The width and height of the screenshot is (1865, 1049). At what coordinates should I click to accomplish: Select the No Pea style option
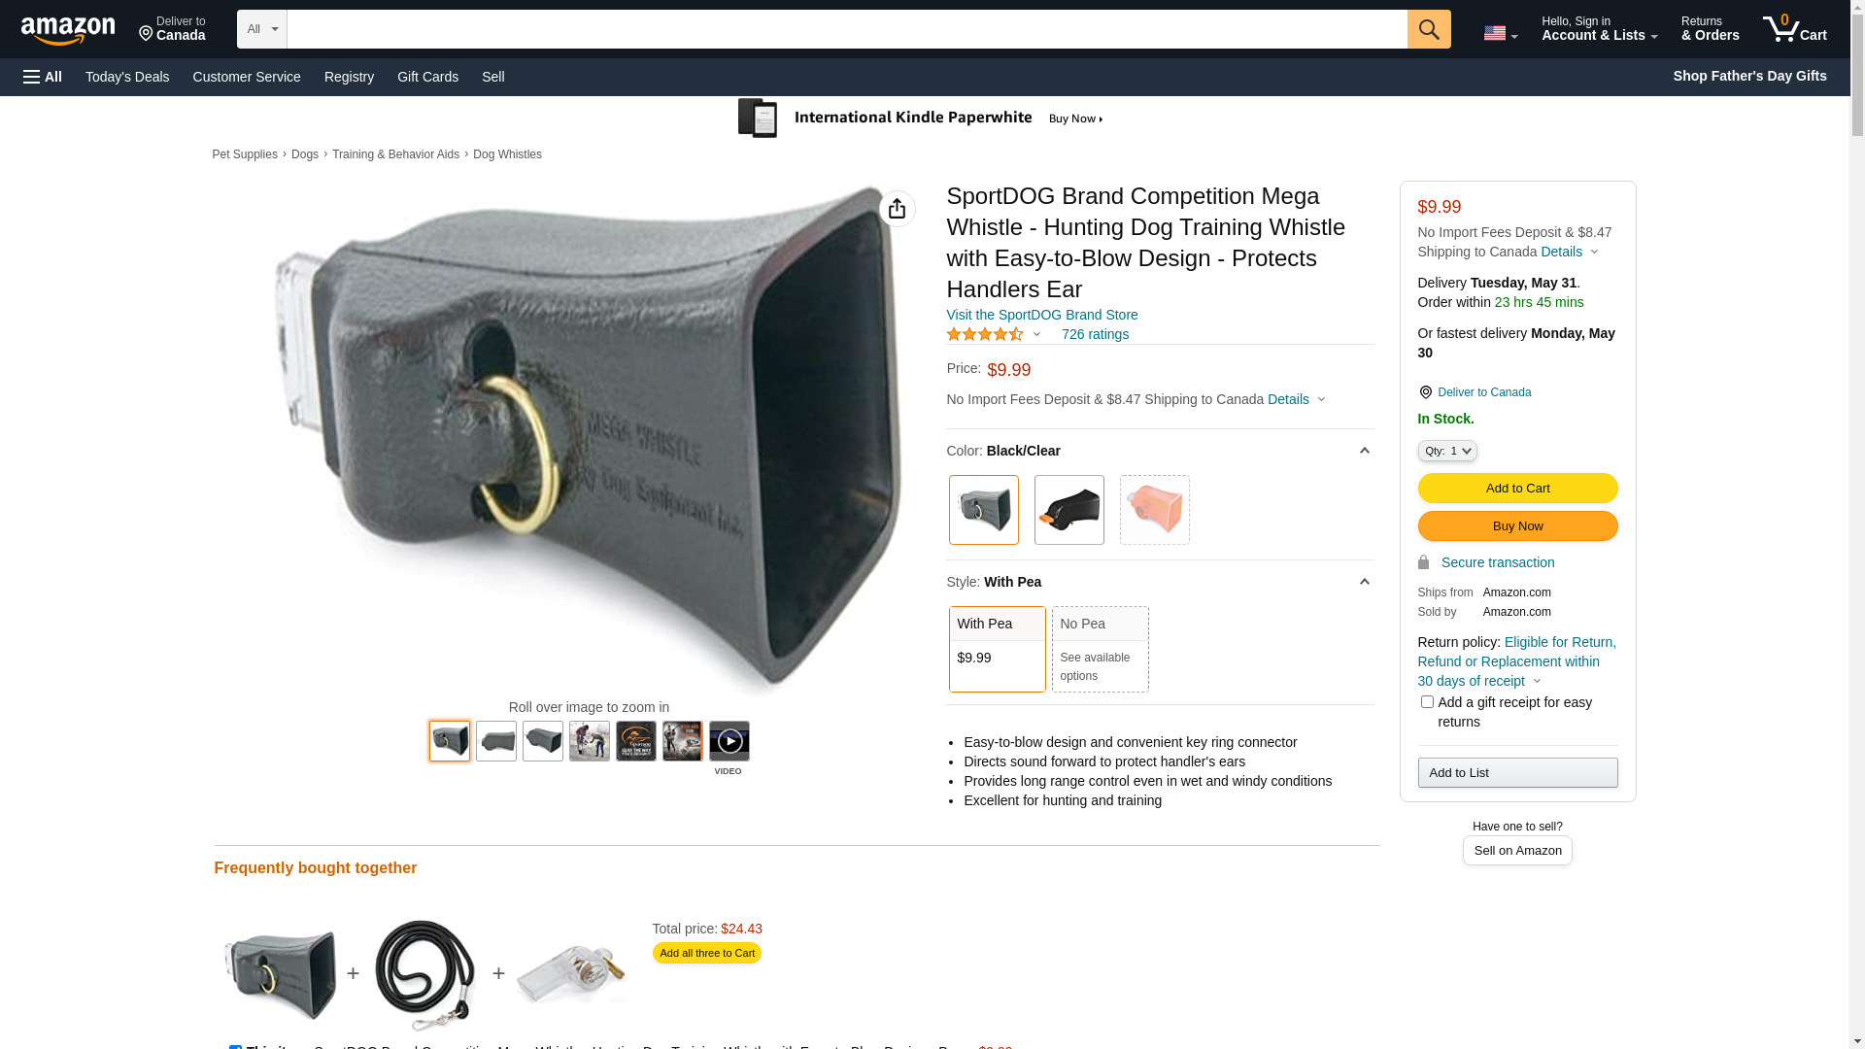coord(1100,649)
